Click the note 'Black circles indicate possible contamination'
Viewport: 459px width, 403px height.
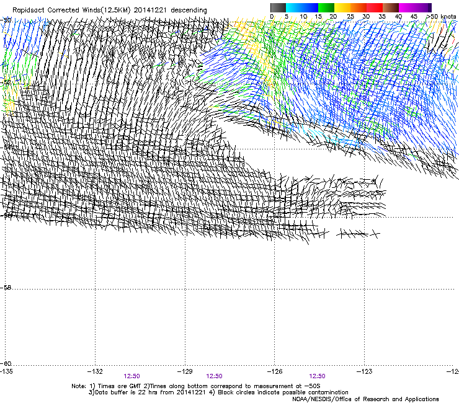point(283,392)
